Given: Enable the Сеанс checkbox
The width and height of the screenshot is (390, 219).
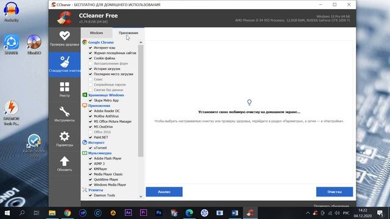Looking at the screenshot, I should [x=90, y=79].
